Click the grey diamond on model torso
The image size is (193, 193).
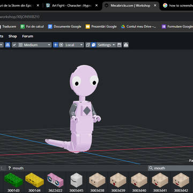(x=87, y=111)
